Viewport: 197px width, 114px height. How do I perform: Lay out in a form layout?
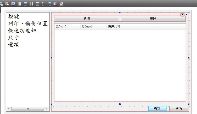click(x=43, y=4)
